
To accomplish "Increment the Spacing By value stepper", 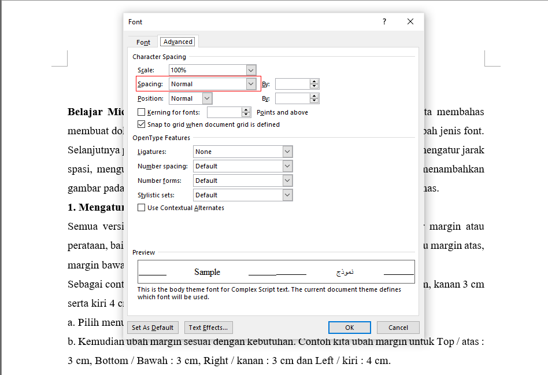I will (x=314, y=82).
